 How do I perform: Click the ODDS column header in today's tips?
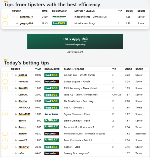[x=128, y=69]
